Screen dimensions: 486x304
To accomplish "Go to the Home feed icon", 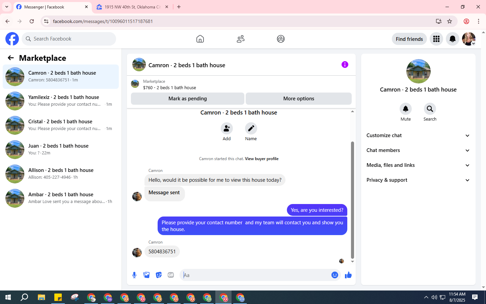I will (200, 39).
